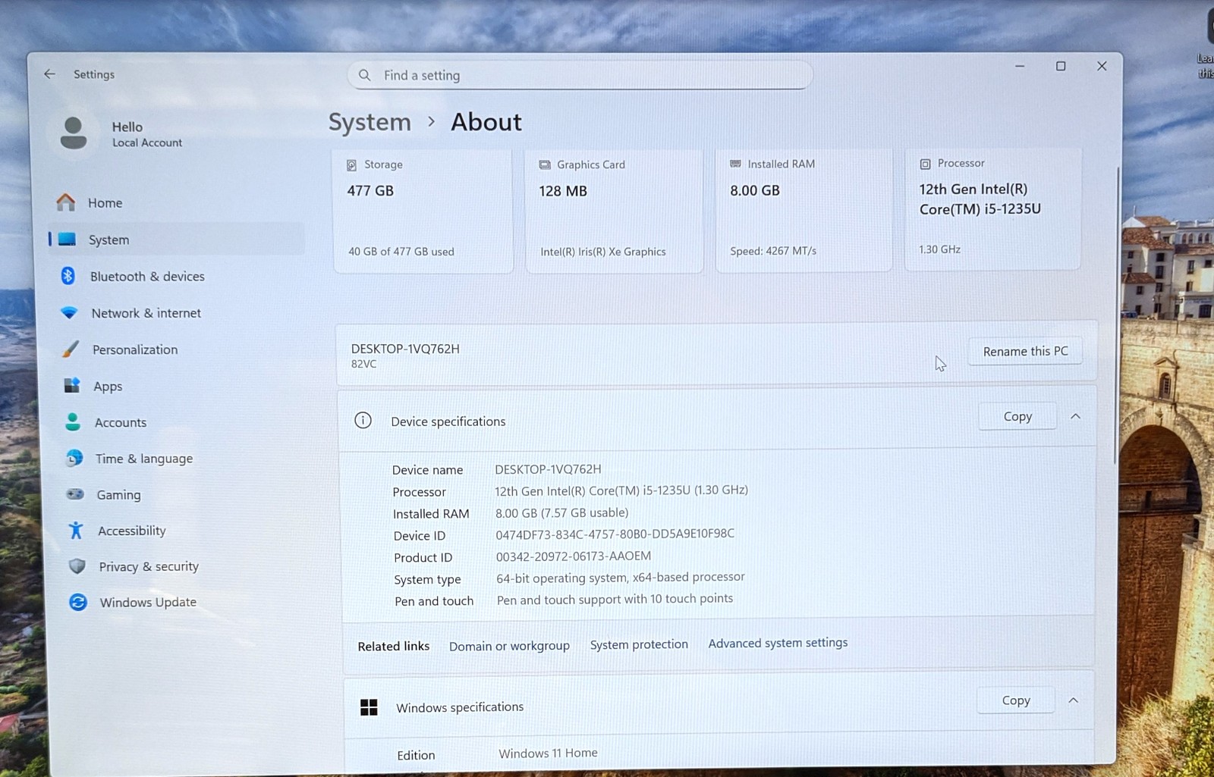This screenshot has height=777, width=1214.
Task: Click the Find a setting search box
Action: click(x=580, y=75)
